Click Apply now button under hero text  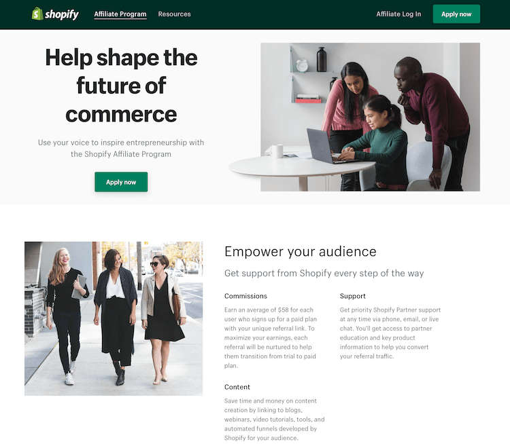point(121,182)
